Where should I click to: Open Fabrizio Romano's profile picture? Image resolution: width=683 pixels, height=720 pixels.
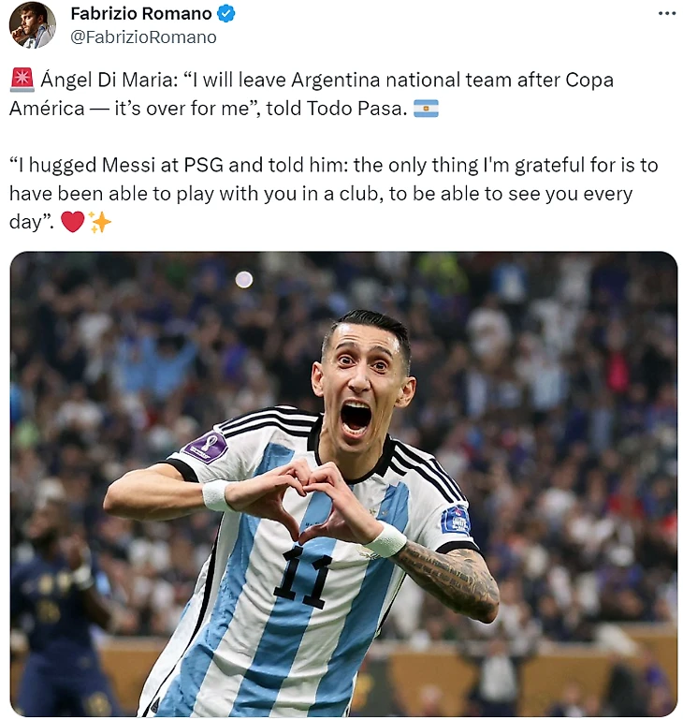click(x=32, y=24)
